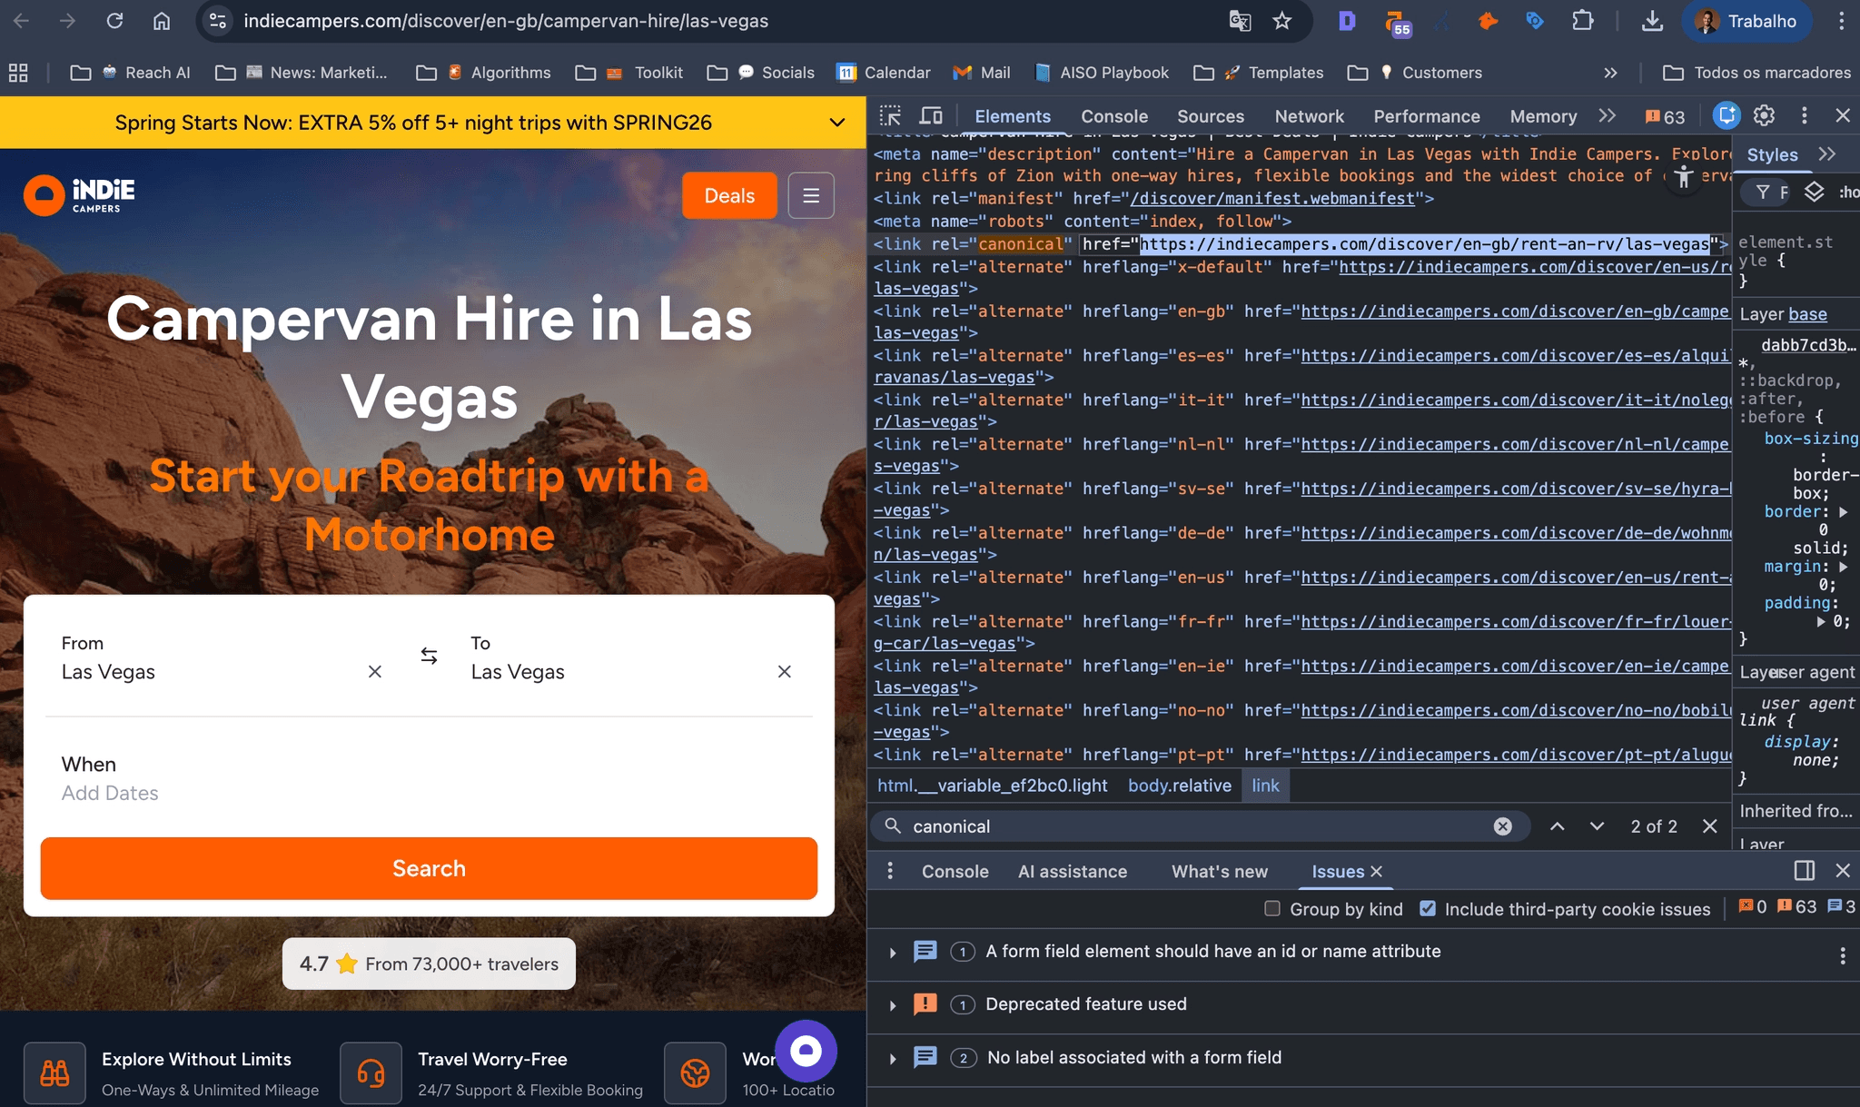Clear the canonical search text
This screenshot has width=1860, height=1107.
(1503, 826)
